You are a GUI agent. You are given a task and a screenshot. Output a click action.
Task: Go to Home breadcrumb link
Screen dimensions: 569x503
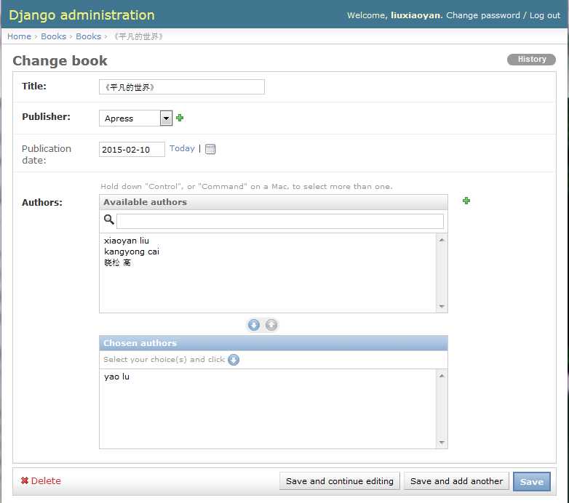19,36
